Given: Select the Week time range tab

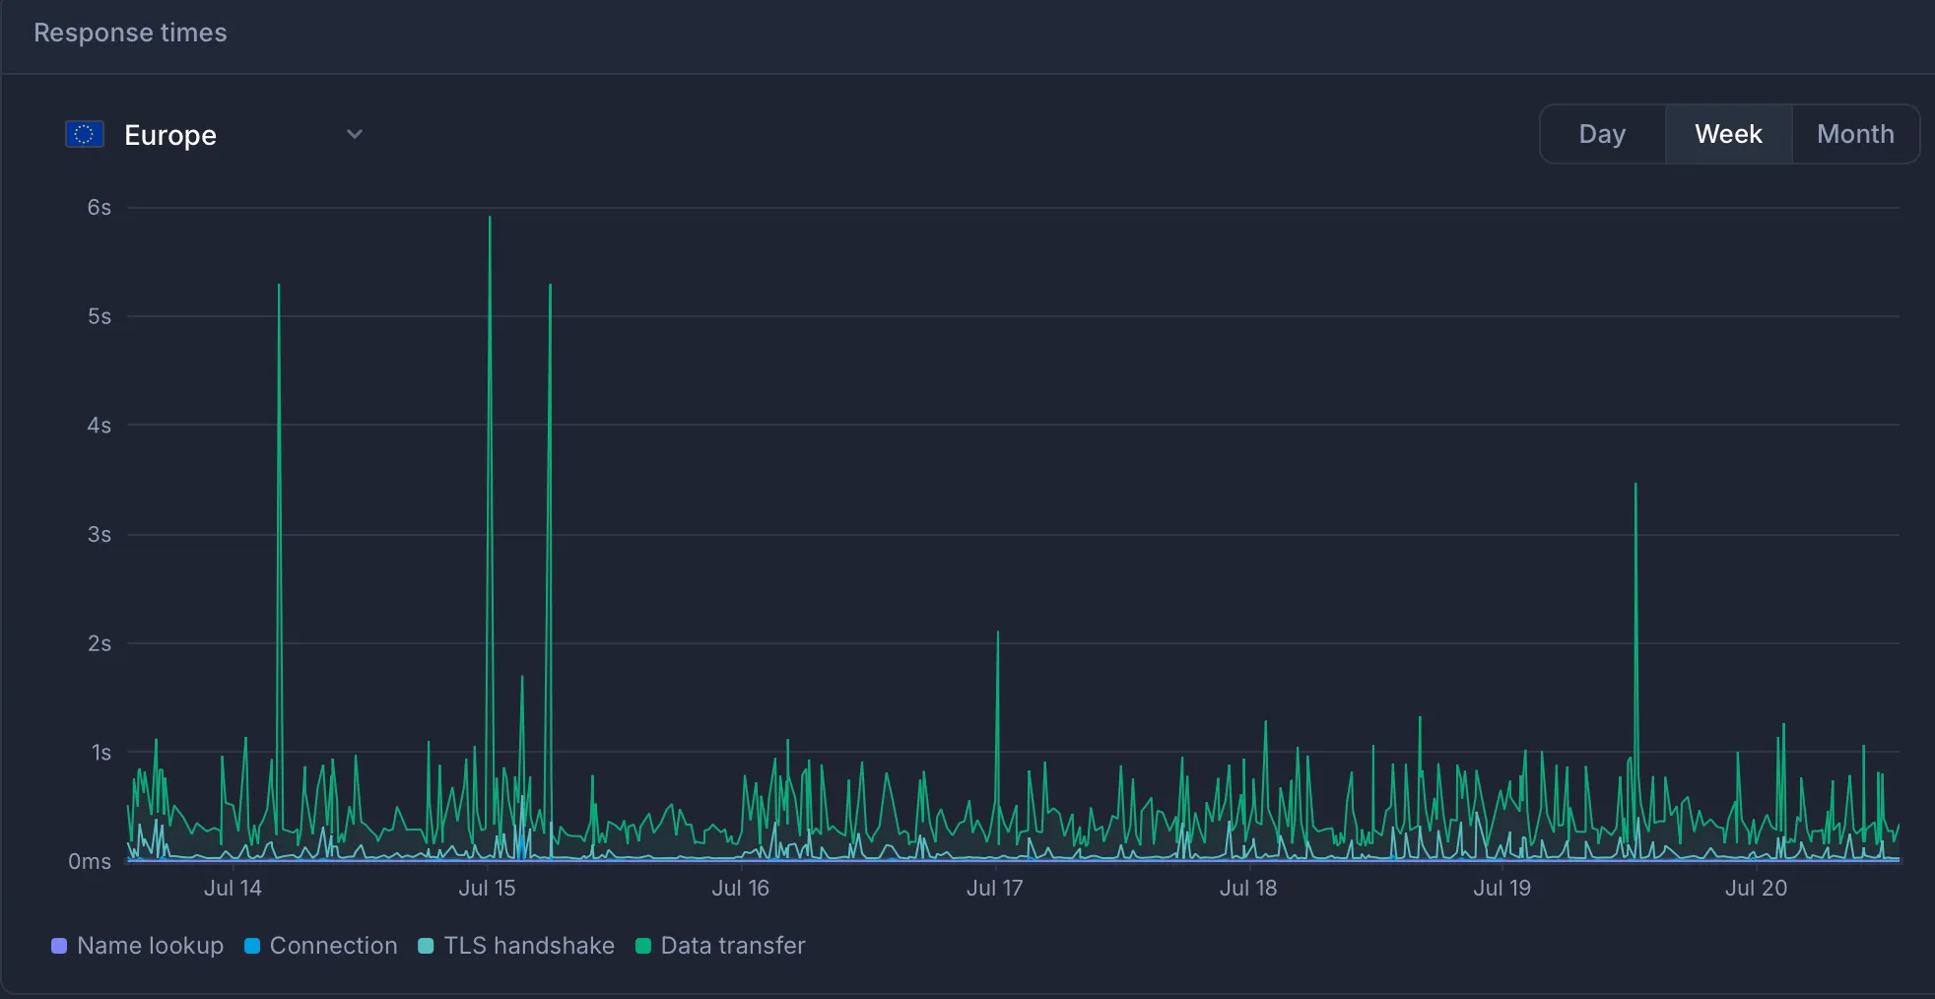Looking at the screenshot, I should [1728, 134].
